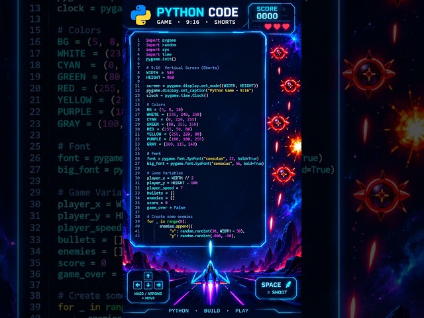Click the 'pygame.init()' code line

[x=161, y=59]
